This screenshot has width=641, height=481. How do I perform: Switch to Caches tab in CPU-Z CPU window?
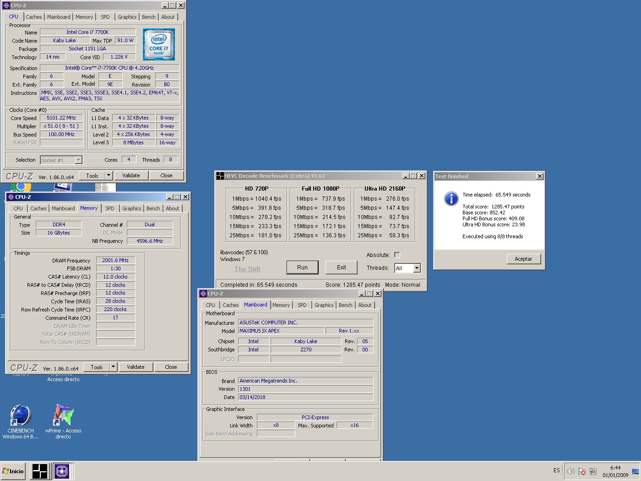pos(34,17)
